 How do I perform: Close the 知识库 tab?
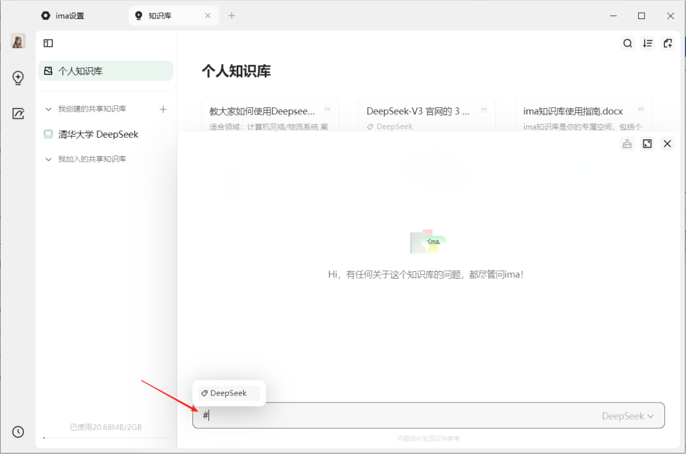pyautogui.click(x=208, y=16)
